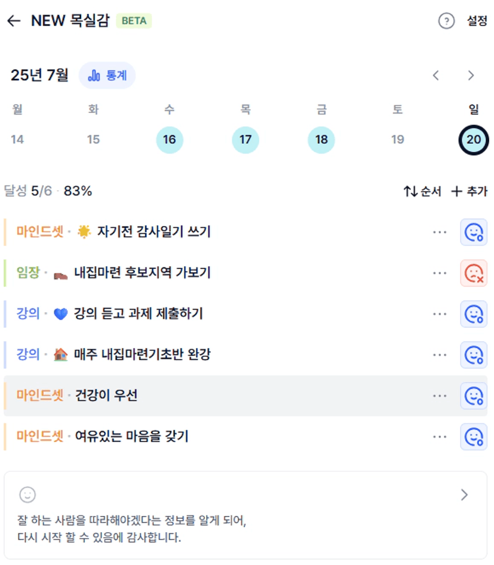Select the currently highlighted date 20

(x=474, y=140)
